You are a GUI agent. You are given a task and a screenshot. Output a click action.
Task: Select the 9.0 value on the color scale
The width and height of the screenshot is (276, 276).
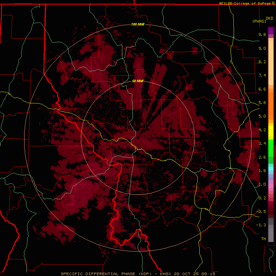click(262, 48)
